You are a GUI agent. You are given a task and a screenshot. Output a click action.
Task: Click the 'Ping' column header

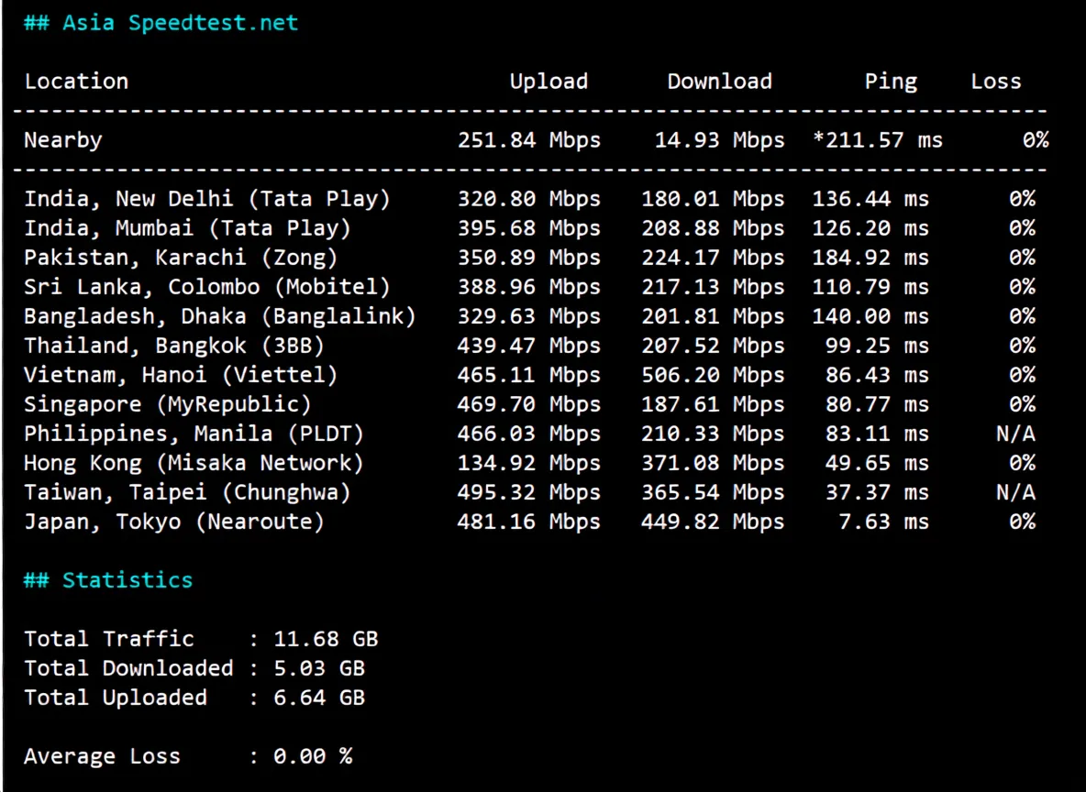(x=891, y=82)
